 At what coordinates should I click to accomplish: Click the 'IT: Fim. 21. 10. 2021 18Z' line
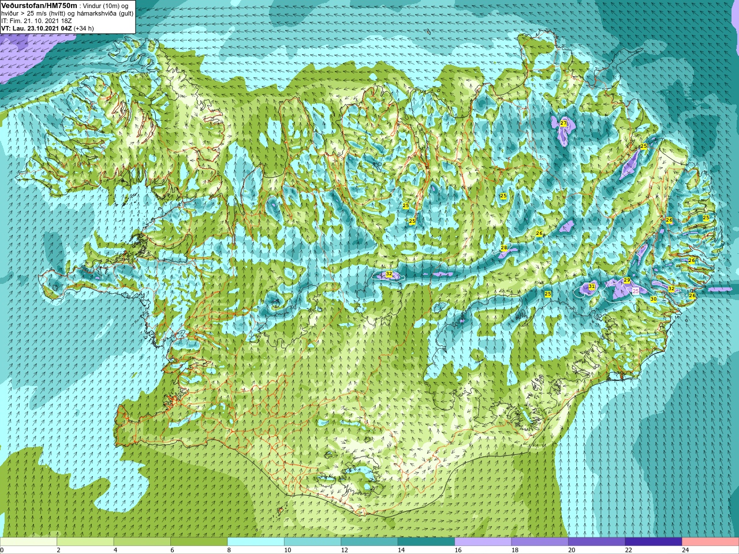pos(36,20)
